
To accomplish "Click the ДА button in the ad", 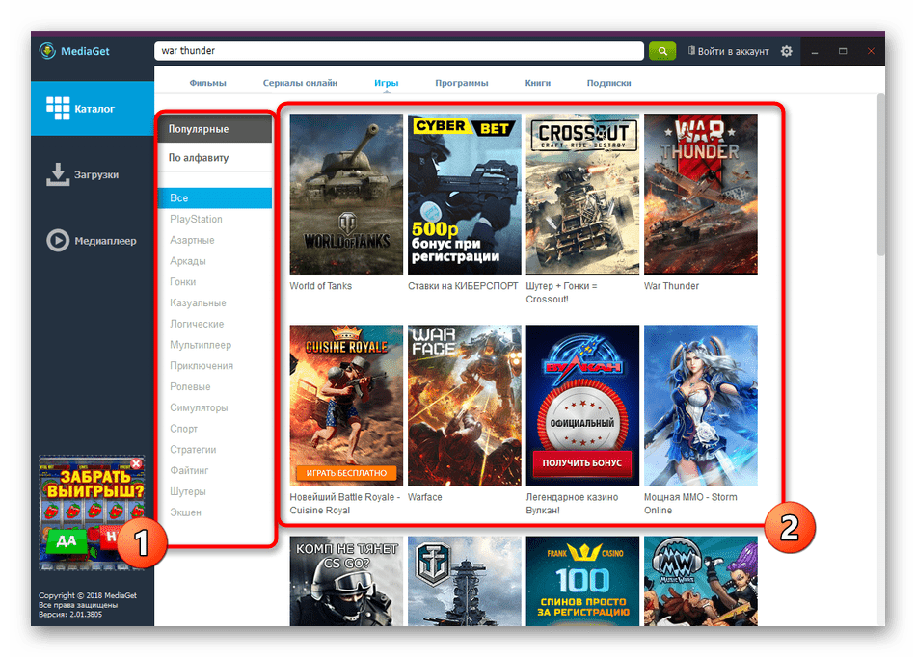I will pos(66,540).
